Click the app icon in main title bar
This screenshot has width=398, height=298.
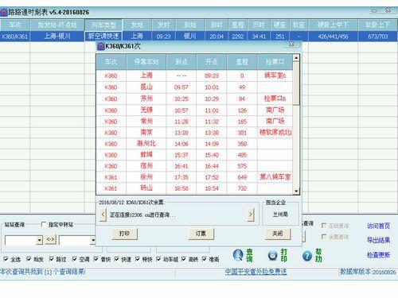[4, 13]
